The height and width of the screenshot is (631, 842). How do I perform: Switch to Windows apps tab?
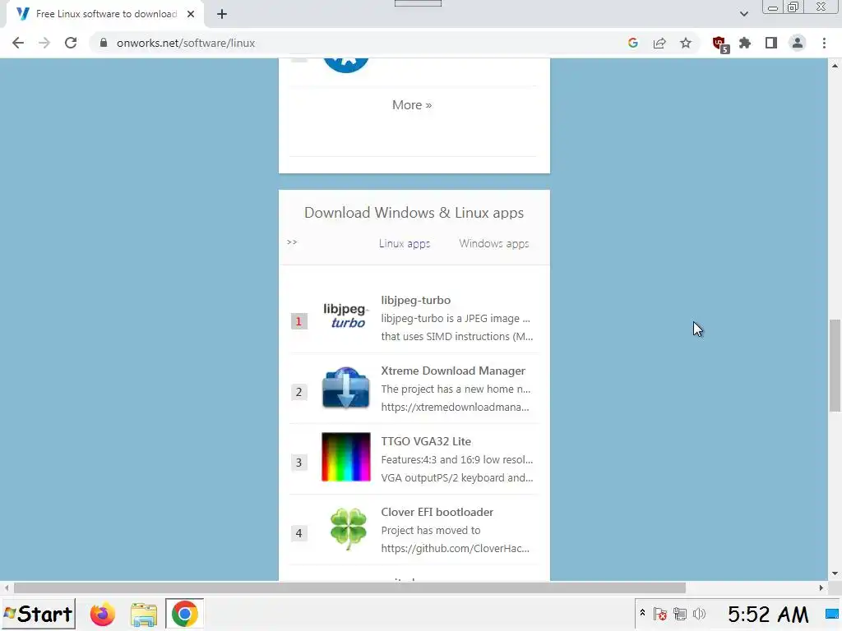(494, 243)
